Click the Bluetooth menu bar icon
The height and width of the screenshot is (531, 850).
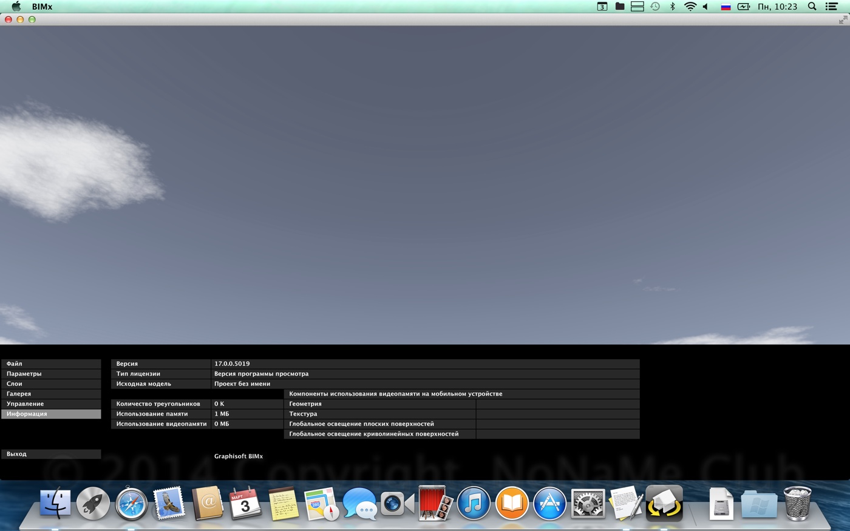[672, 7]
